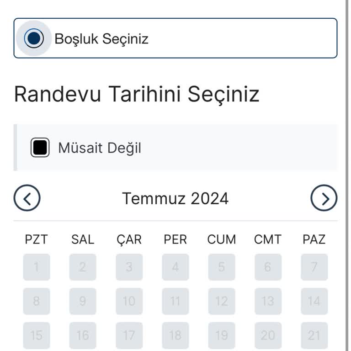Click the Temmuz 2024 month title
The width and height of the screenshot is (351, 351).
click(175, 198)
